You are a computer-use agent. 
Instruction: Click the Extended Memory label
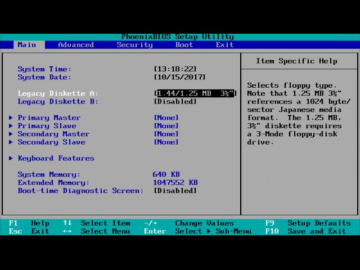click(x=53, y=182)
